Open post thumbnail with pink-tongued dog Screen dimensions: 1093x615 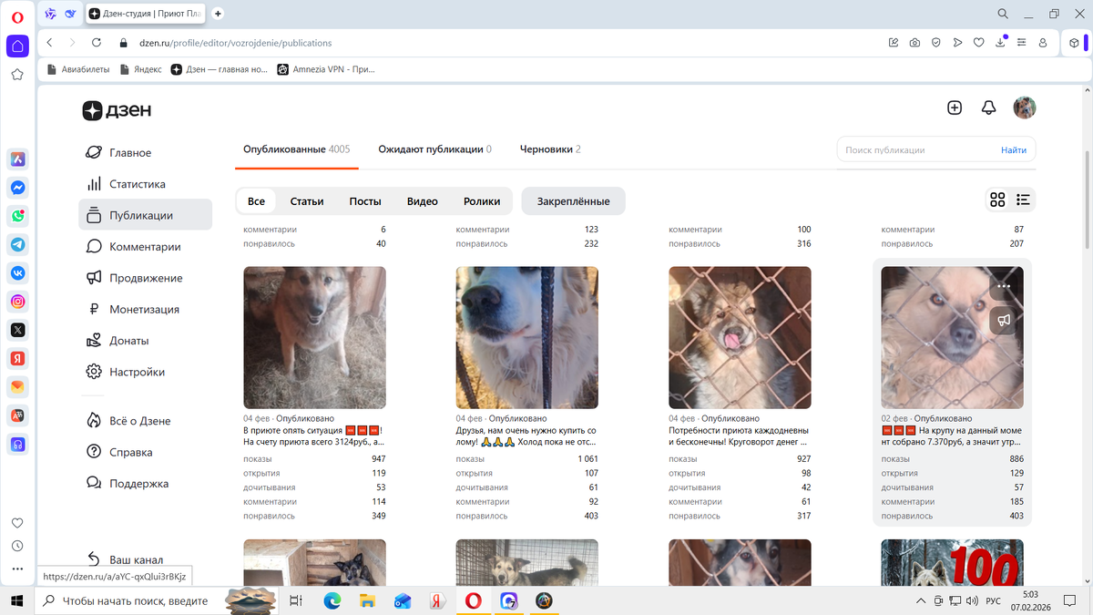[x=740, y=337]
